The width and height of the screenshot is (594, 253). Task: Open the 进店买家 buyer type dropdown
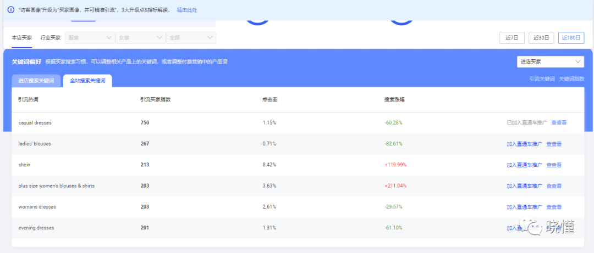[550, 62]
